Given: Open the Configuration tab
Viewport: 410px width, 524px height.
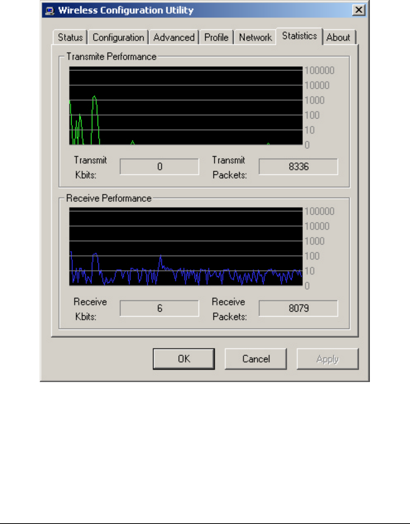Looking at the screenshot, I should click(118, 37).
